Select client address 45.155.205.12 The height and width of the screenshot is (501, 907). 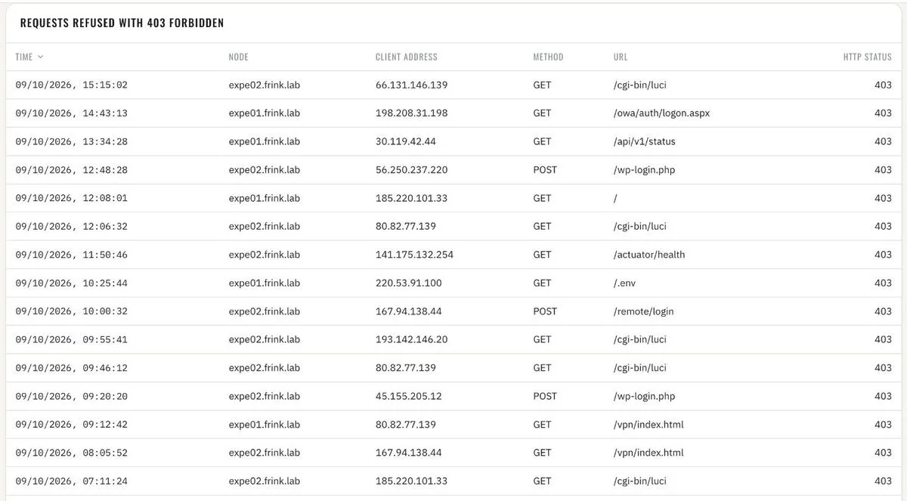coord(409,396)
